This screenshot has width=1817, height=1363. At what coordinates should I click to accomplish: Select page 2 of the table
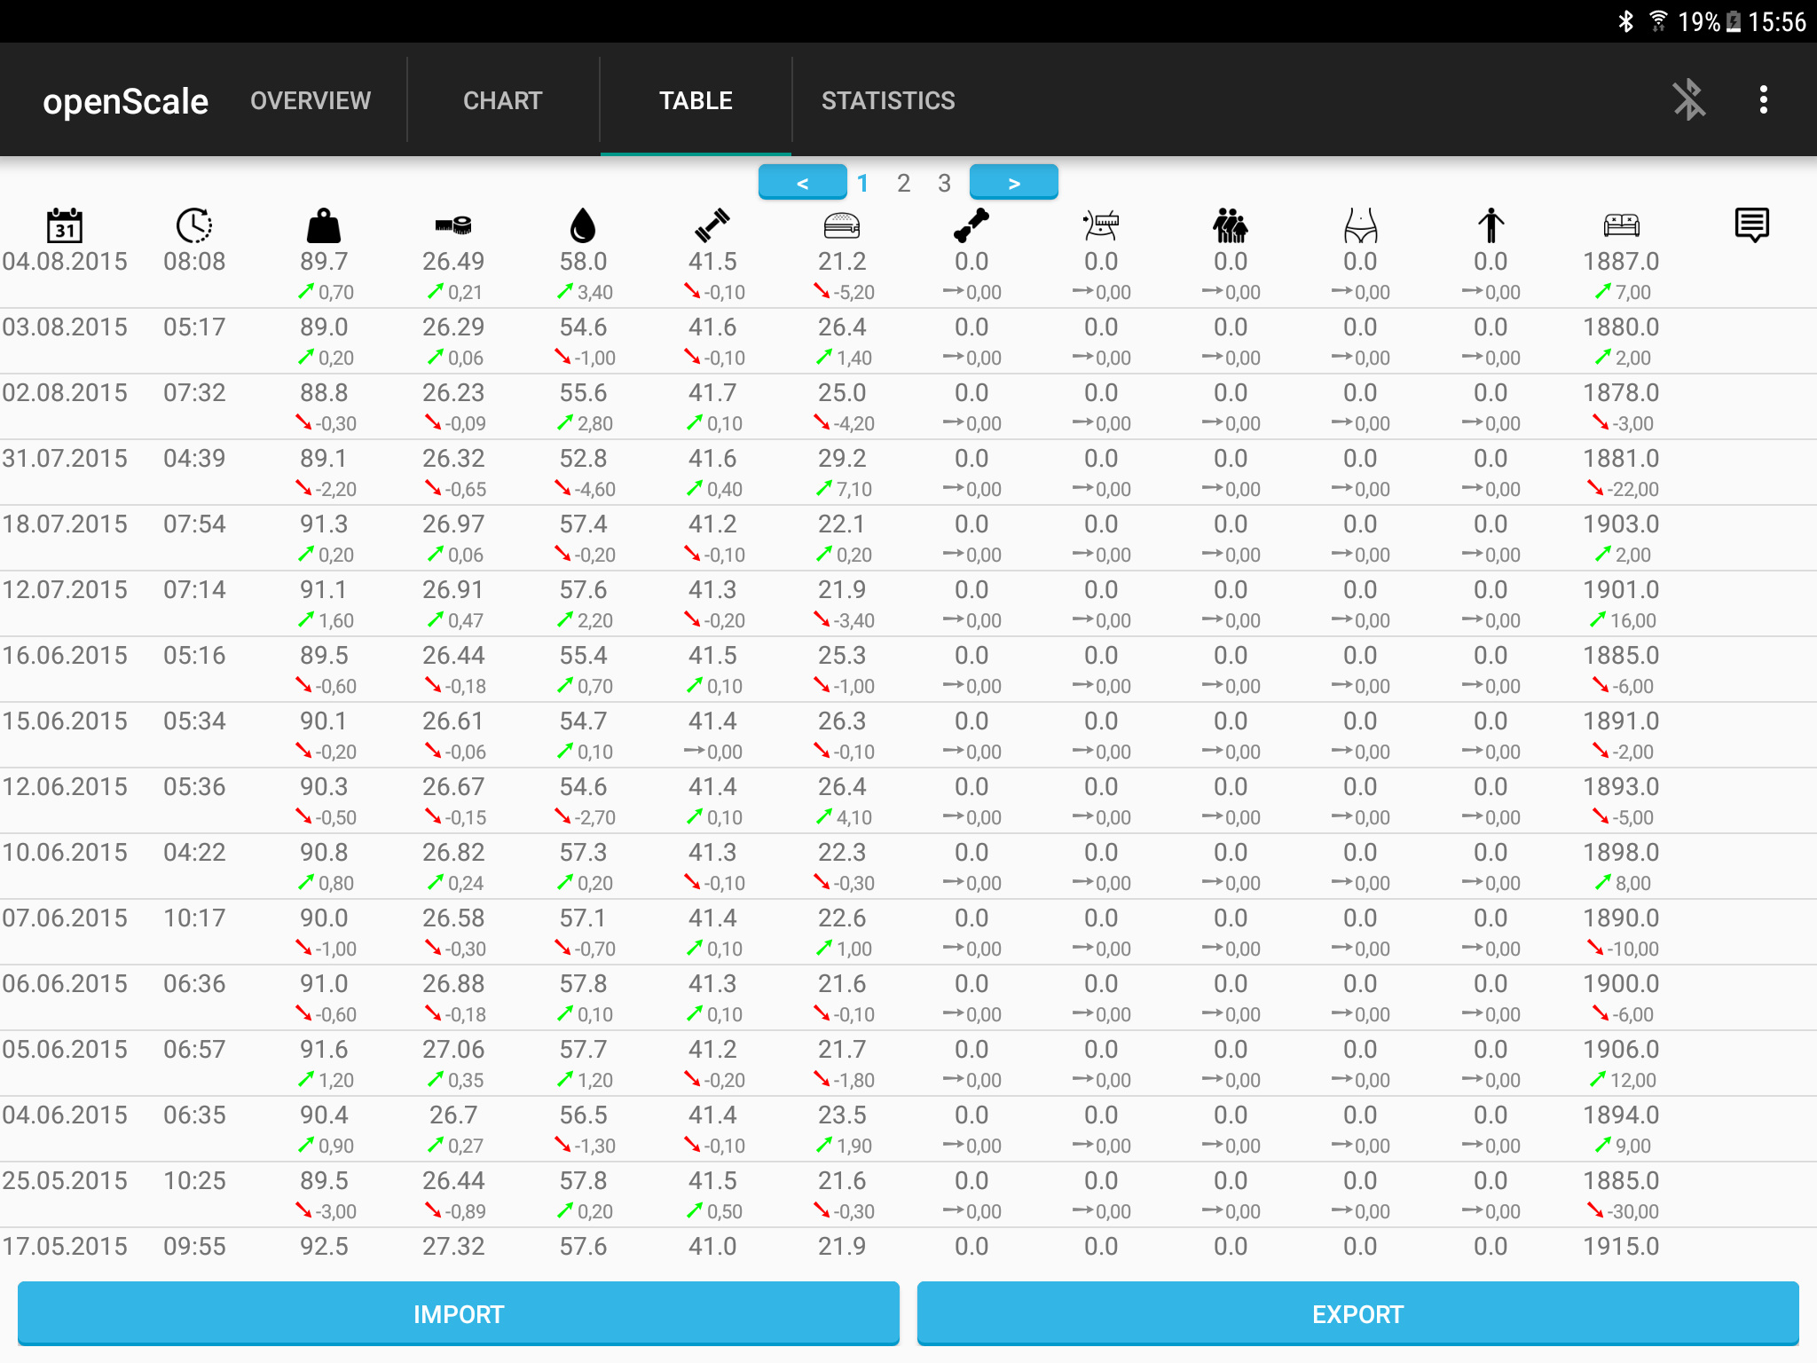point(903,183)
